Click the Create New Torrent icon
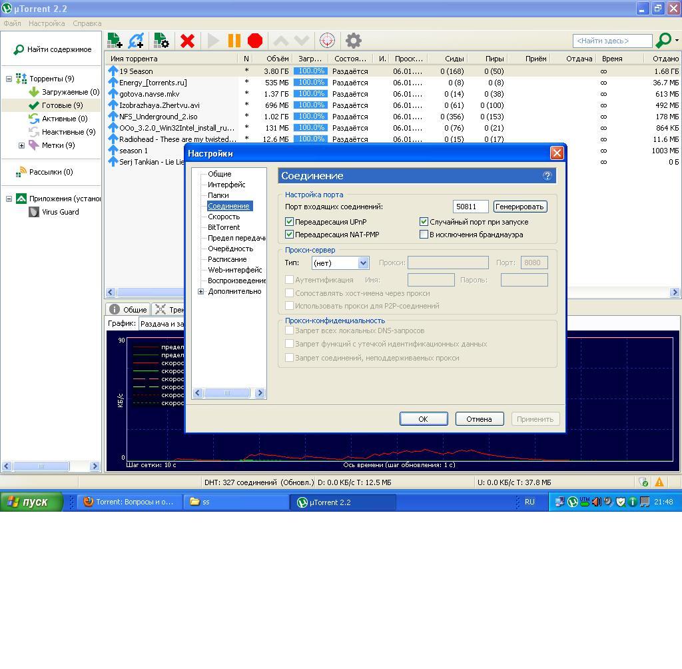 pyautogui.click(x=161, y=41)
